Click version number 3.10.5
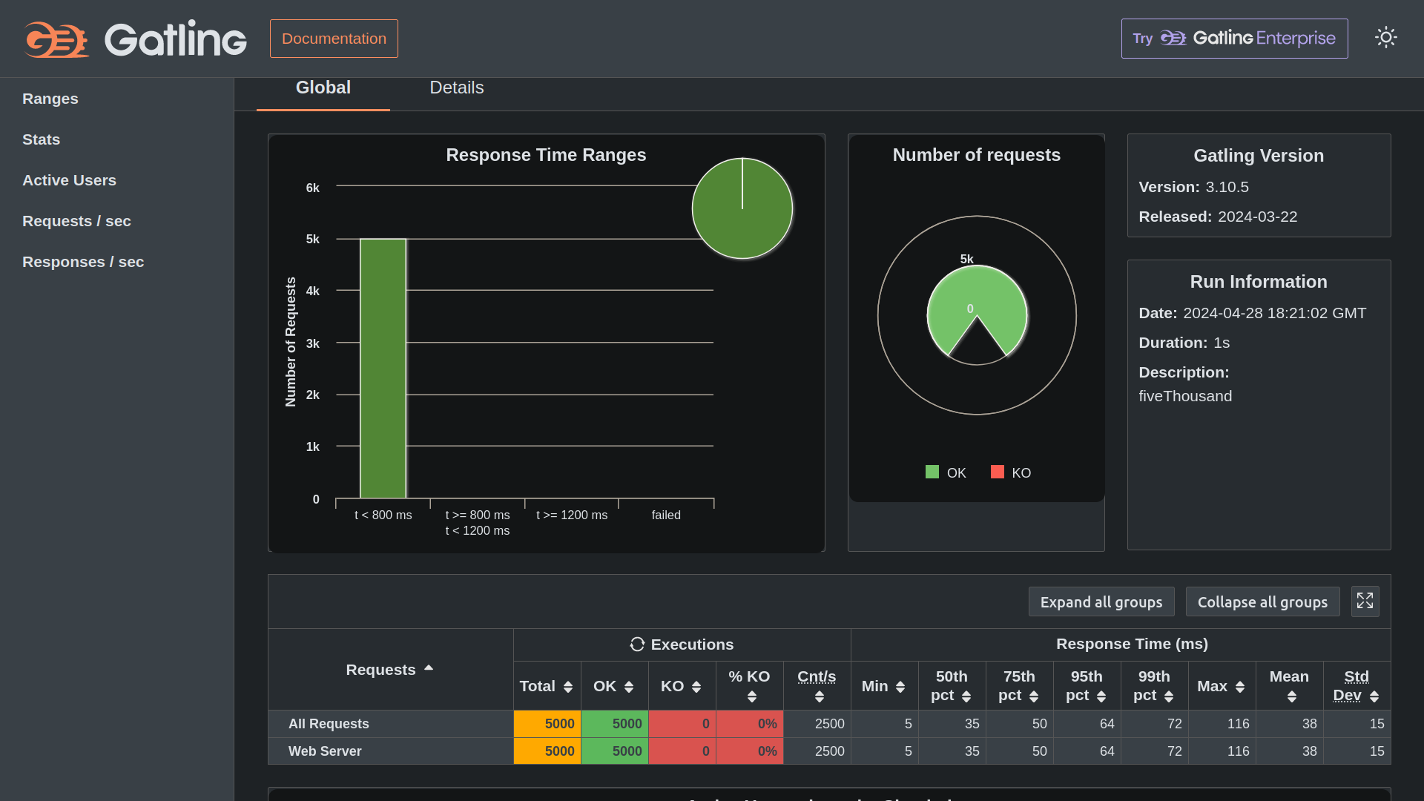 click(x=1227, y=187)
